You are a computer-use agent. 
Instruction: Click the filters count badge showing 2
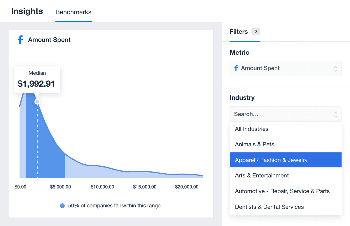256,32
